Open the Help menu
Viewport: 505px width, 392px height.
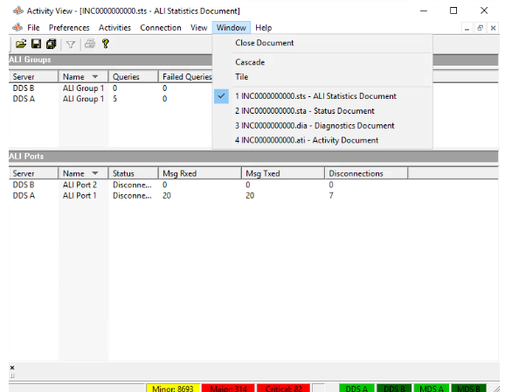[x=264, y=28]
